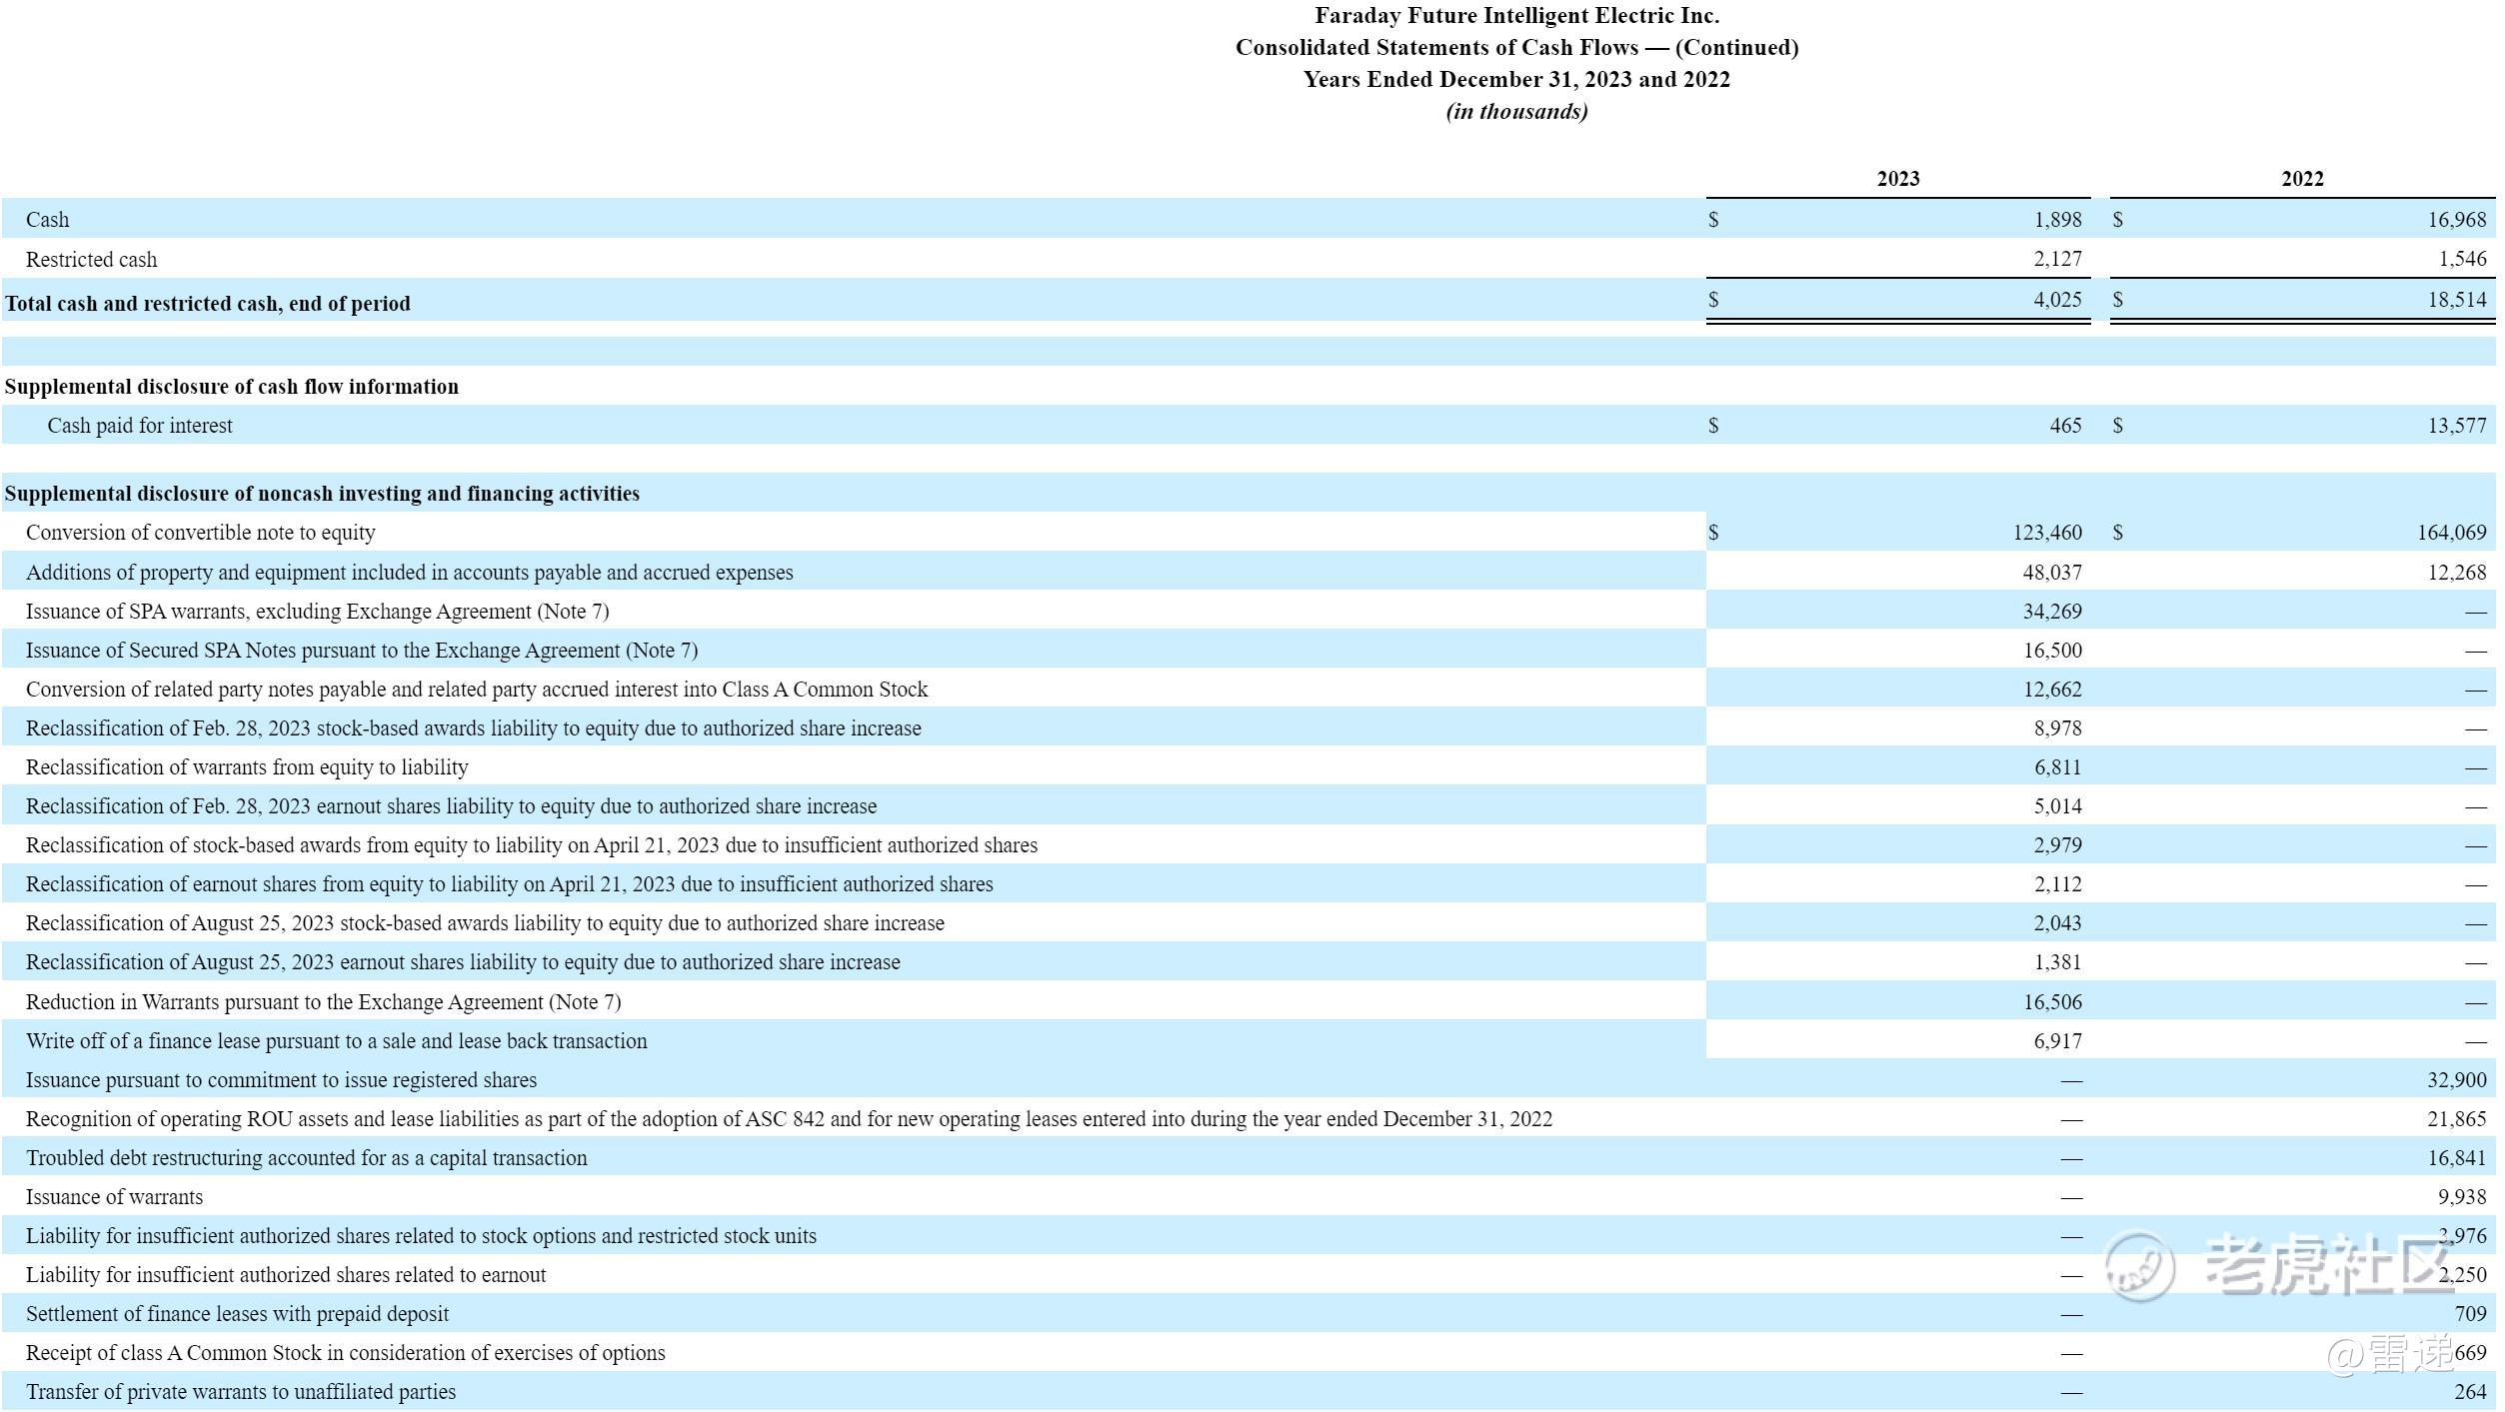The height and width of the screenshot is (1412, 2505).
Task: Click 'Supplemental disclosure of cash flow information' heading
Action: (232, 387)
